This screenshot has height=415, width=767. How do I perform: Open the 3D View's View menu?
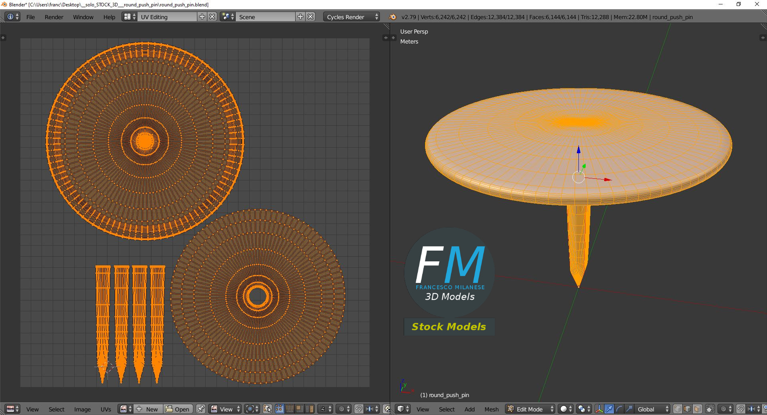point(423,409)
